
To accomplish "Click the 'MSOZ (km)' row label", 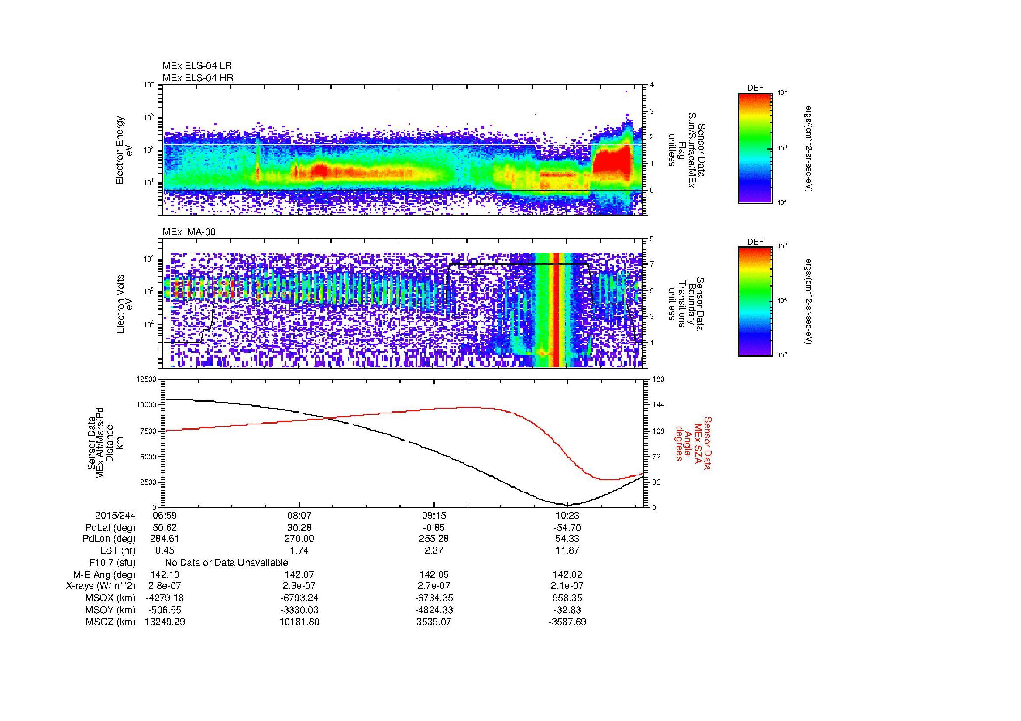I will pyautogui.click(x=110, y=622).
